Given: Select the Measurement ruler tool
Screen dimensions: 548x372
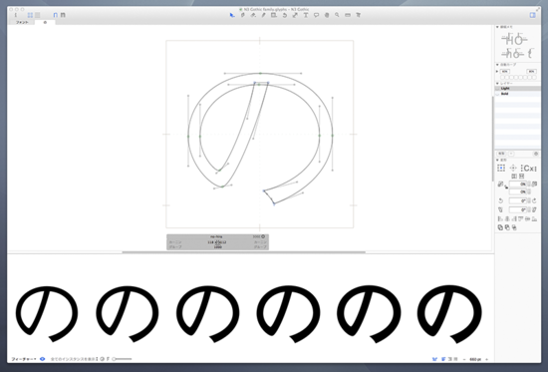Looking at the screenshot, I should click(x=348, y=15).
